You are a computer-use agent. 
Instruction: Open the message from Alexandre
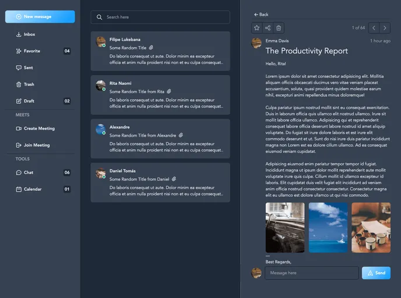coord(160,139)
